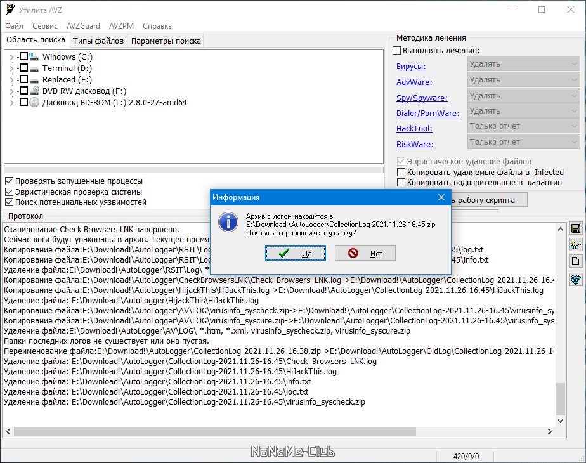The height and width of the screenshot is (463, 586).
Task: Click the scan progress bar under the tree
Action: tap(193, 170)
